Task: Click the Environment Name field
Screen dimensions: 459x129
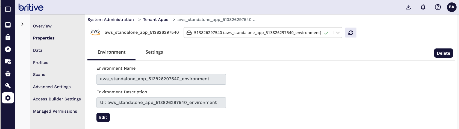Action: pyautogui.click(x=161, y=79)
